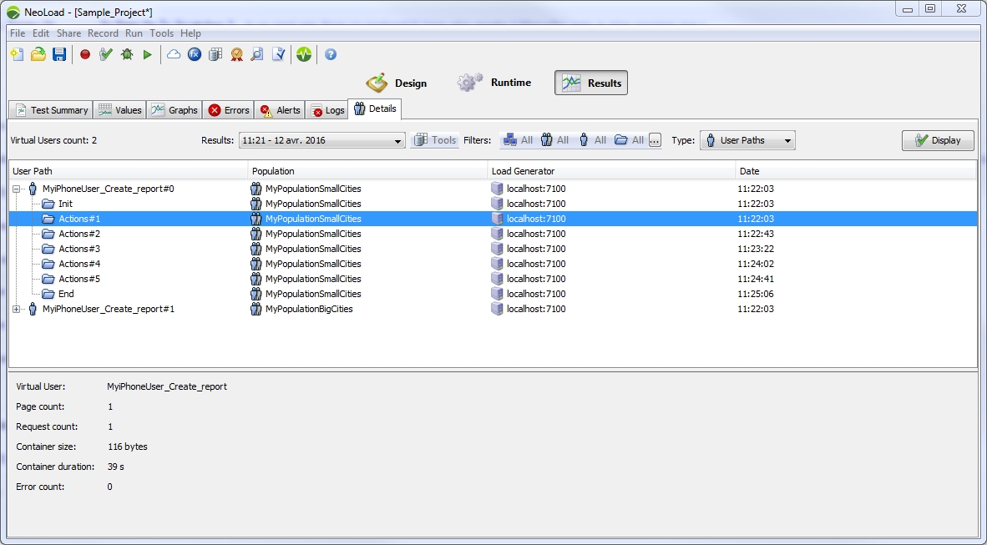Expand MyiPhoneUser_Create_report#1 tree node

(x=17, y=309)
